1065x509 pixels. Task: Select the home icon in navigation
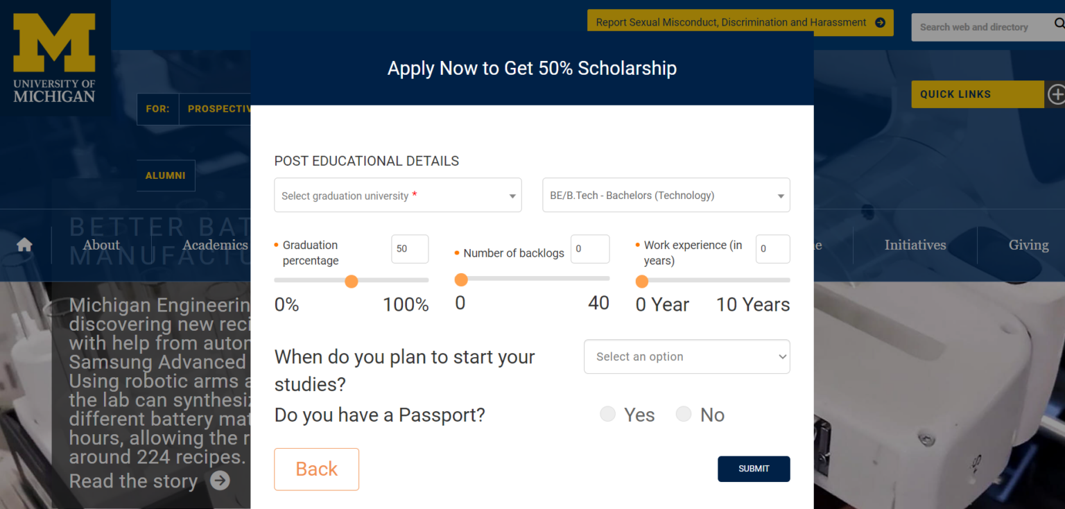pyautogui.click(x=24, y=244)
